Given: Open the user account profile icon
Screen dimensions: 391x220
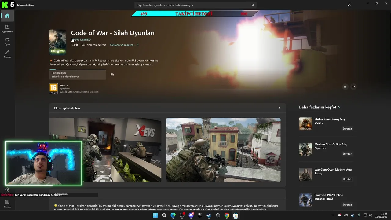Looking at the screenshot, I should pyautogui.click(x=349, y=5).
